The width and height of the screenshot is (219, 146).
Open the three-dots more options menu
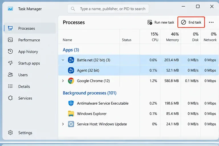pos(211,22)
